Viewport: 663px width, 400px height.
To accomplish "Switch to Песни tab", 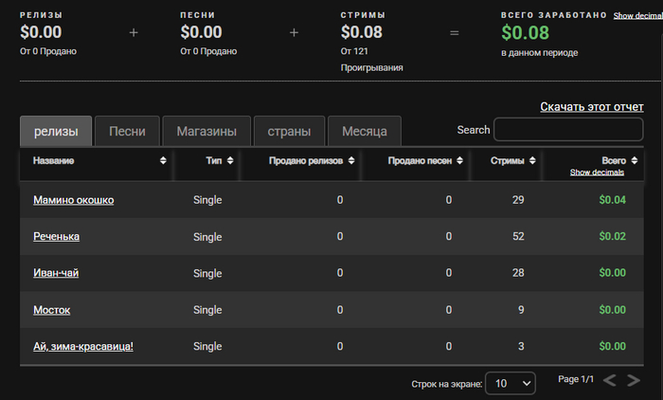I will 127,131.
